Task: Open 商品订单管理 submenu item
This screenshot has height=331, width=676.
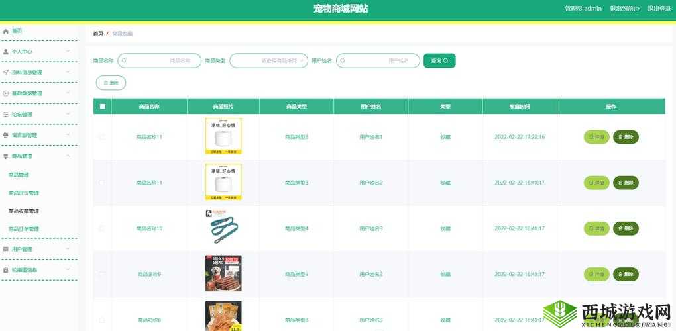Action: [24, 229]
